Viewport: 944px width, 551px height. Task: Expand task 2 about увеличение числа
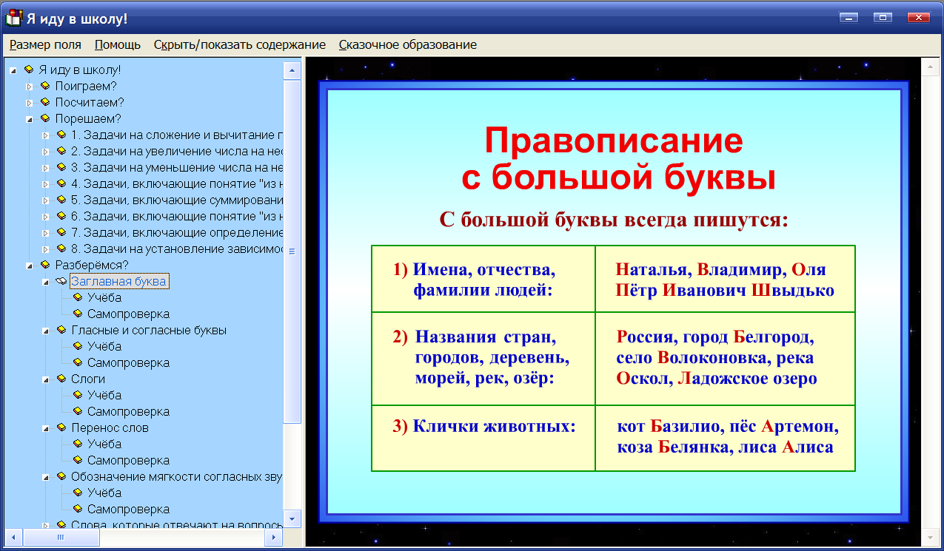[x=46, y=151]
